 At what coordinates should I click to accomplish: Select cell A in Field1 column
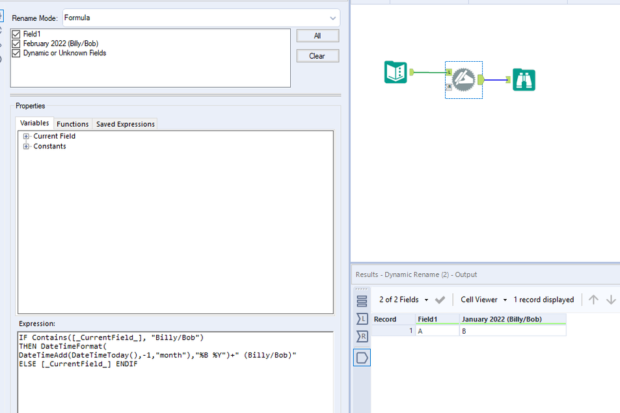[x=437, y=331]
